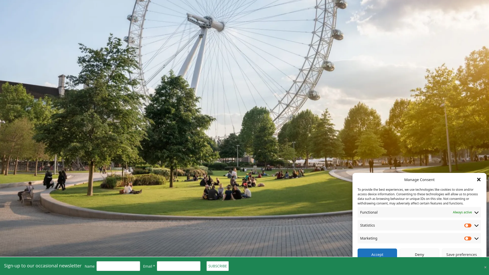
Task: Expand the Statistics category details
Action: coord(476,225)
